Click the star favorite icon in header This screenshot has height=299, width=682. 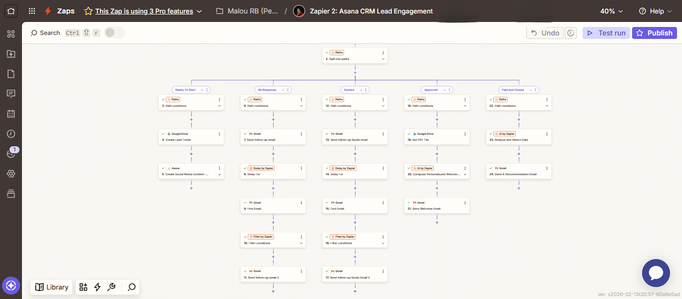click(88, 11)
